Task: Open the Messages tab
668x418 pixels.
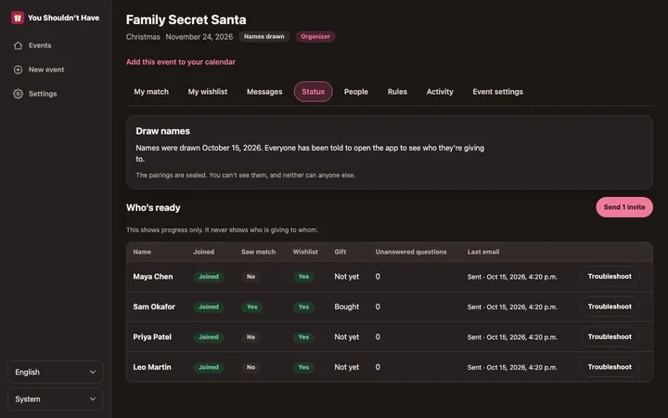Action: (264, 92)
